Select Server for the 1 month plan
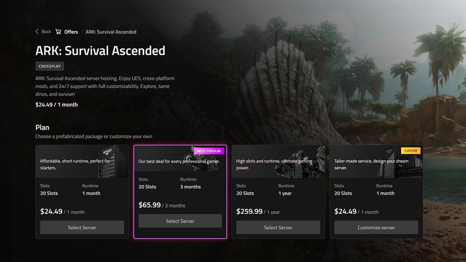The width and height of the screenshot is (466, 262). tap(82, 227)
